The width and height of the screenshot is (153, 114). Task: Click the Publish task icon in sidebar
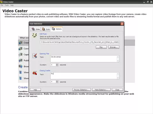tap(20, 60)
